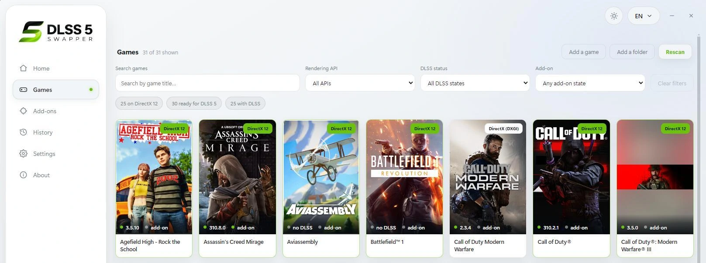The height and width of the screenshot is (263, 706).
Task: Click the 31 of 31 shown counter
Action: click(160, 52)
